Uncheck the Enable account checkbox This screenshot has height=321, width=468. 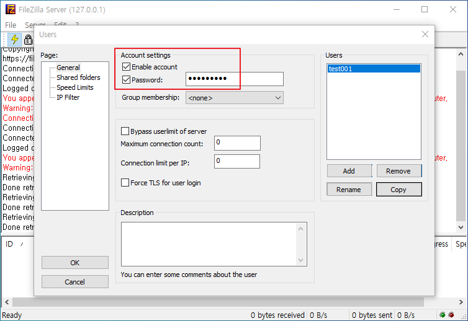126,67
